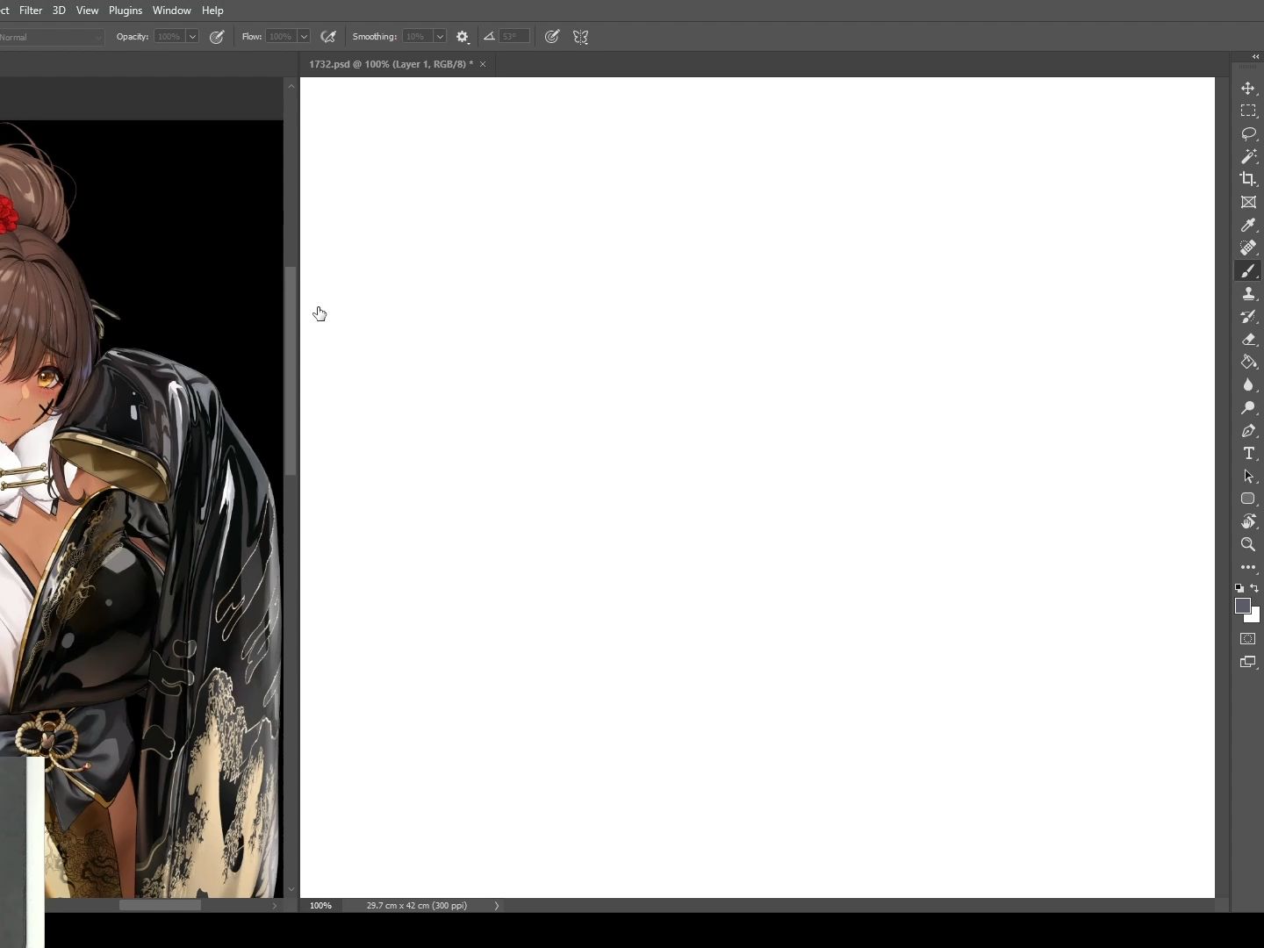Select the Rotate View hand tool

coord(1247,521)
